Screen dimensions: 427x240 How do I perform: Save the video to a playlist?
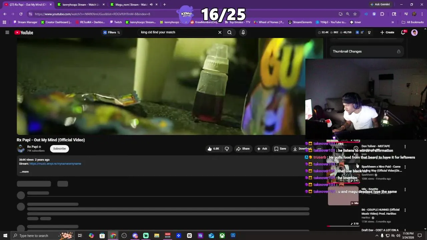point(280,149)
